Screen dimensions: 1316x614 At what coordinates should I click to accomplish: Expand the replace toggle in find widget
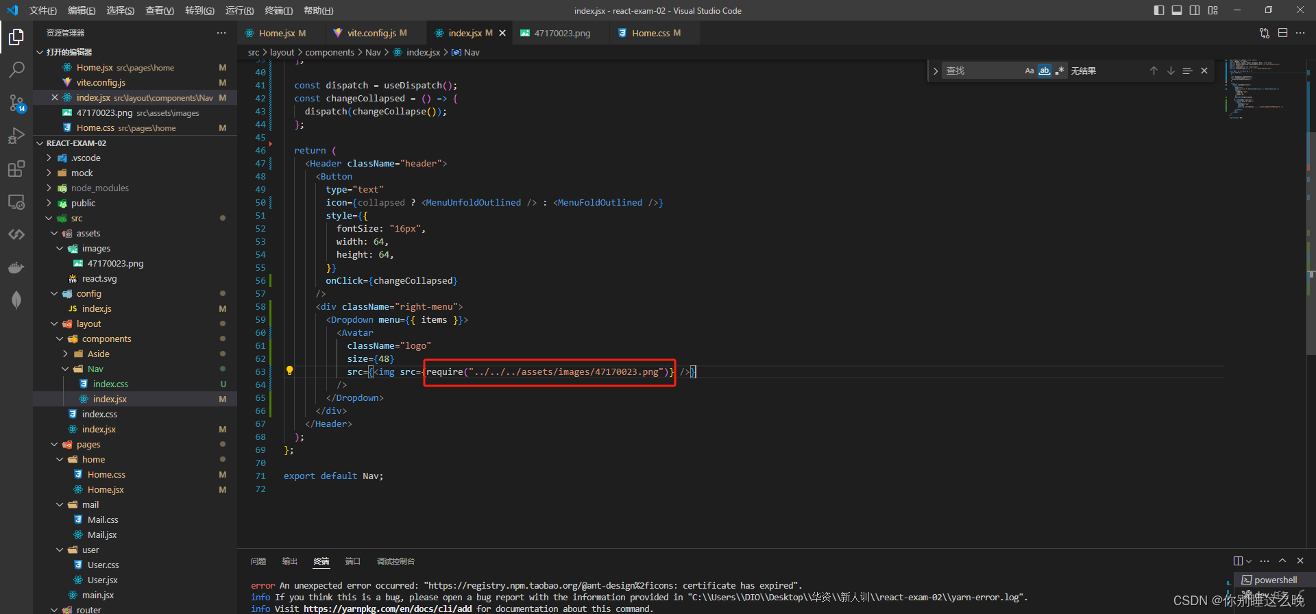click(x=936, y=71)
